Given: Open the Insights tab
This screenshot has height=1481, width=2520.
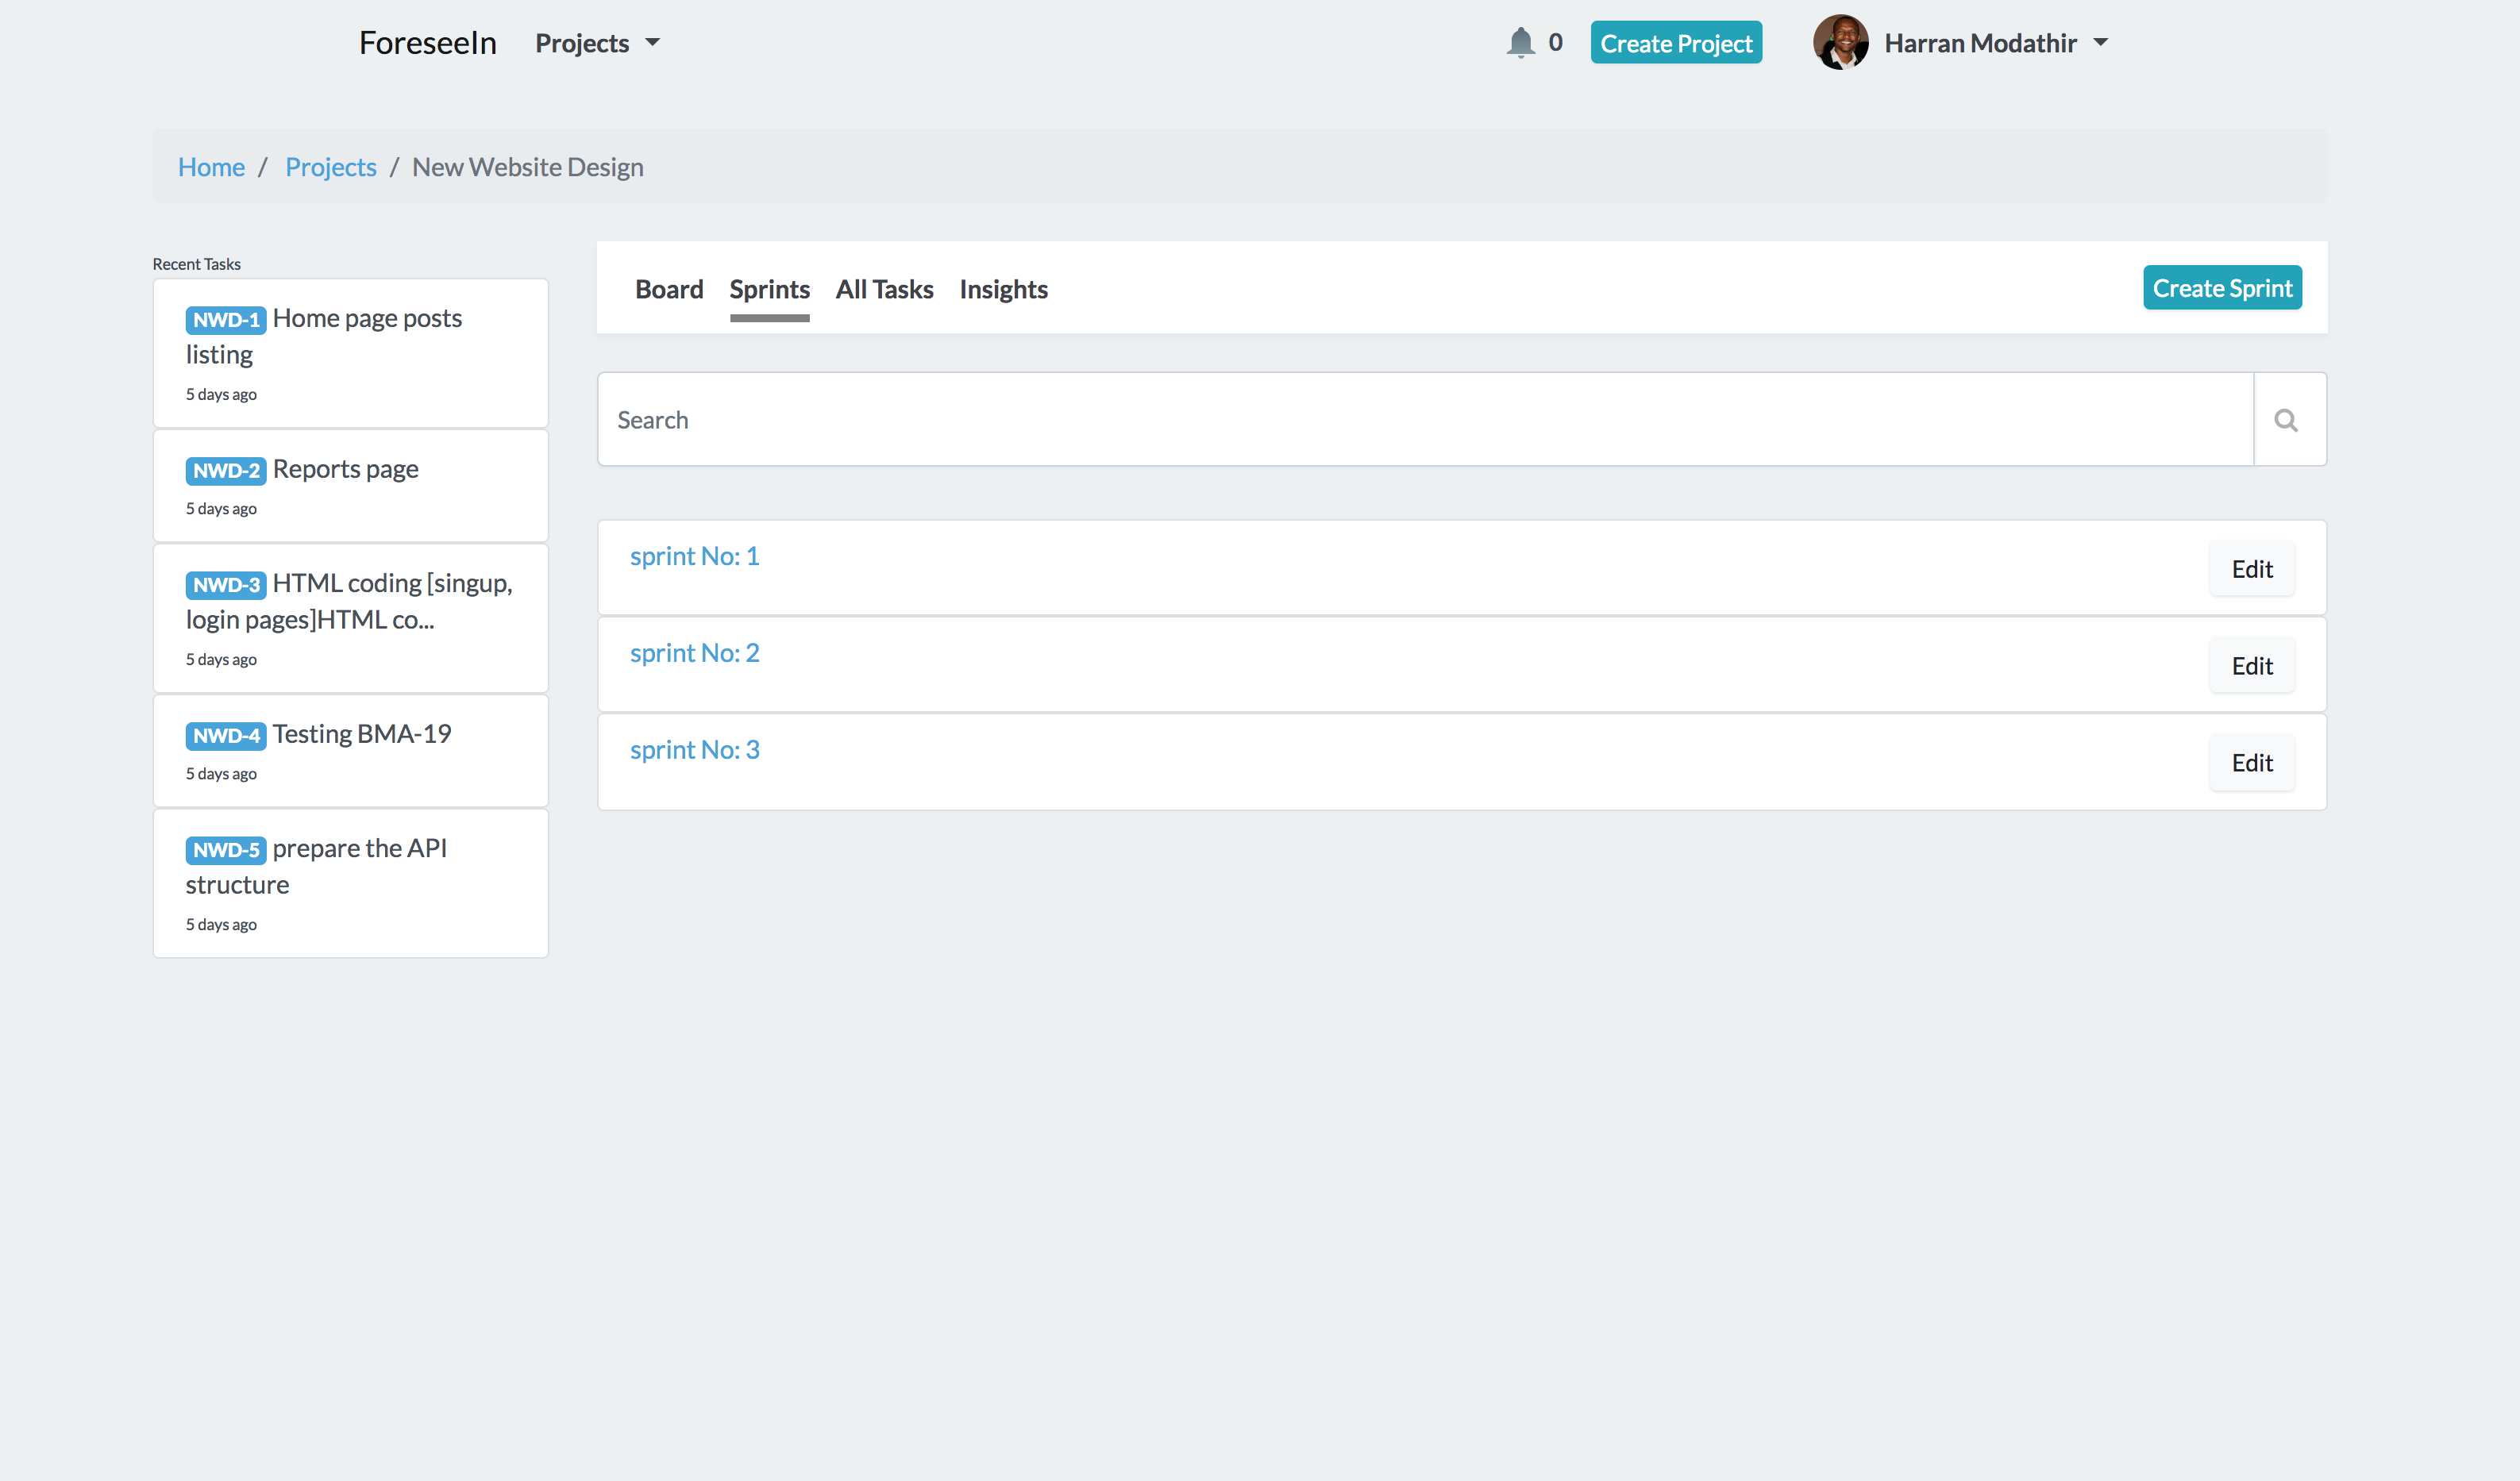Looking at the screenshot, I should pyautogui.click(x=1003, y=290).
